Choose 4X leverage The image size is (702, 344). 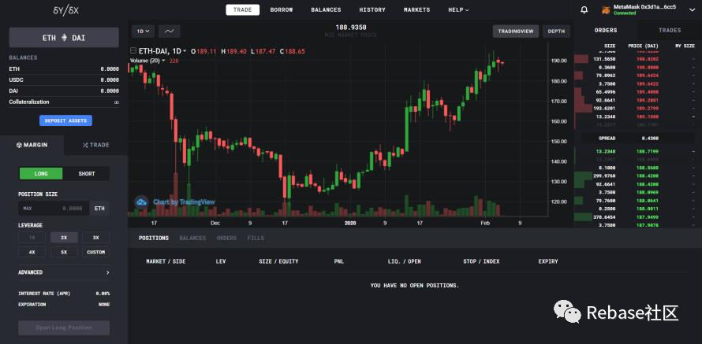pyautogui.click(x=32, y=252)
